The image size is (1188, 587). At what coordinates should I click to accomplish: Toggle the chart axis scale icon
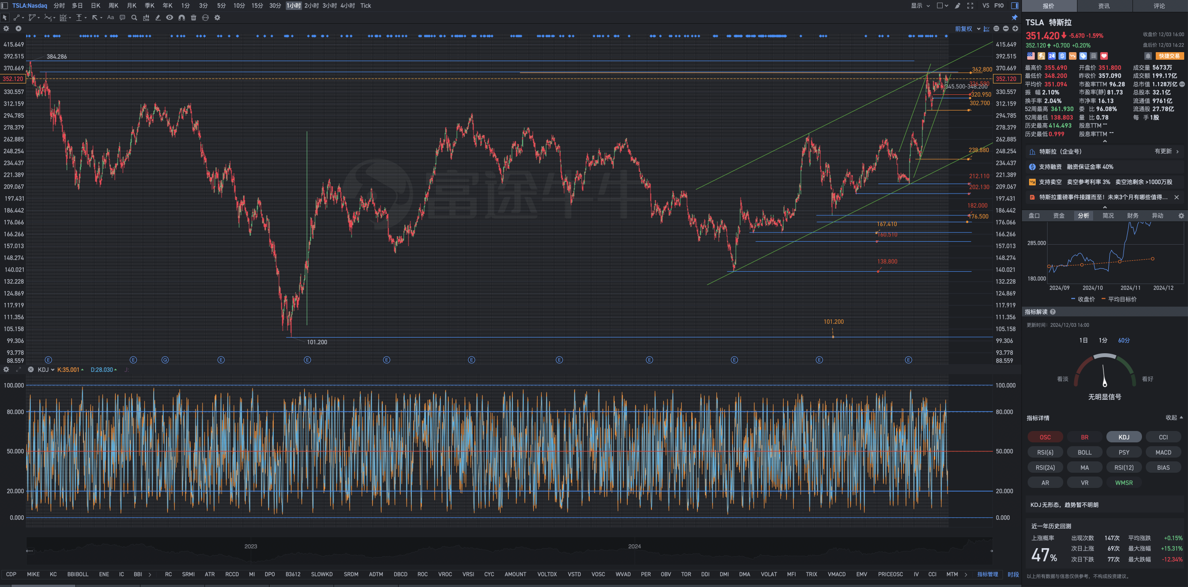(x=987, y=28)
